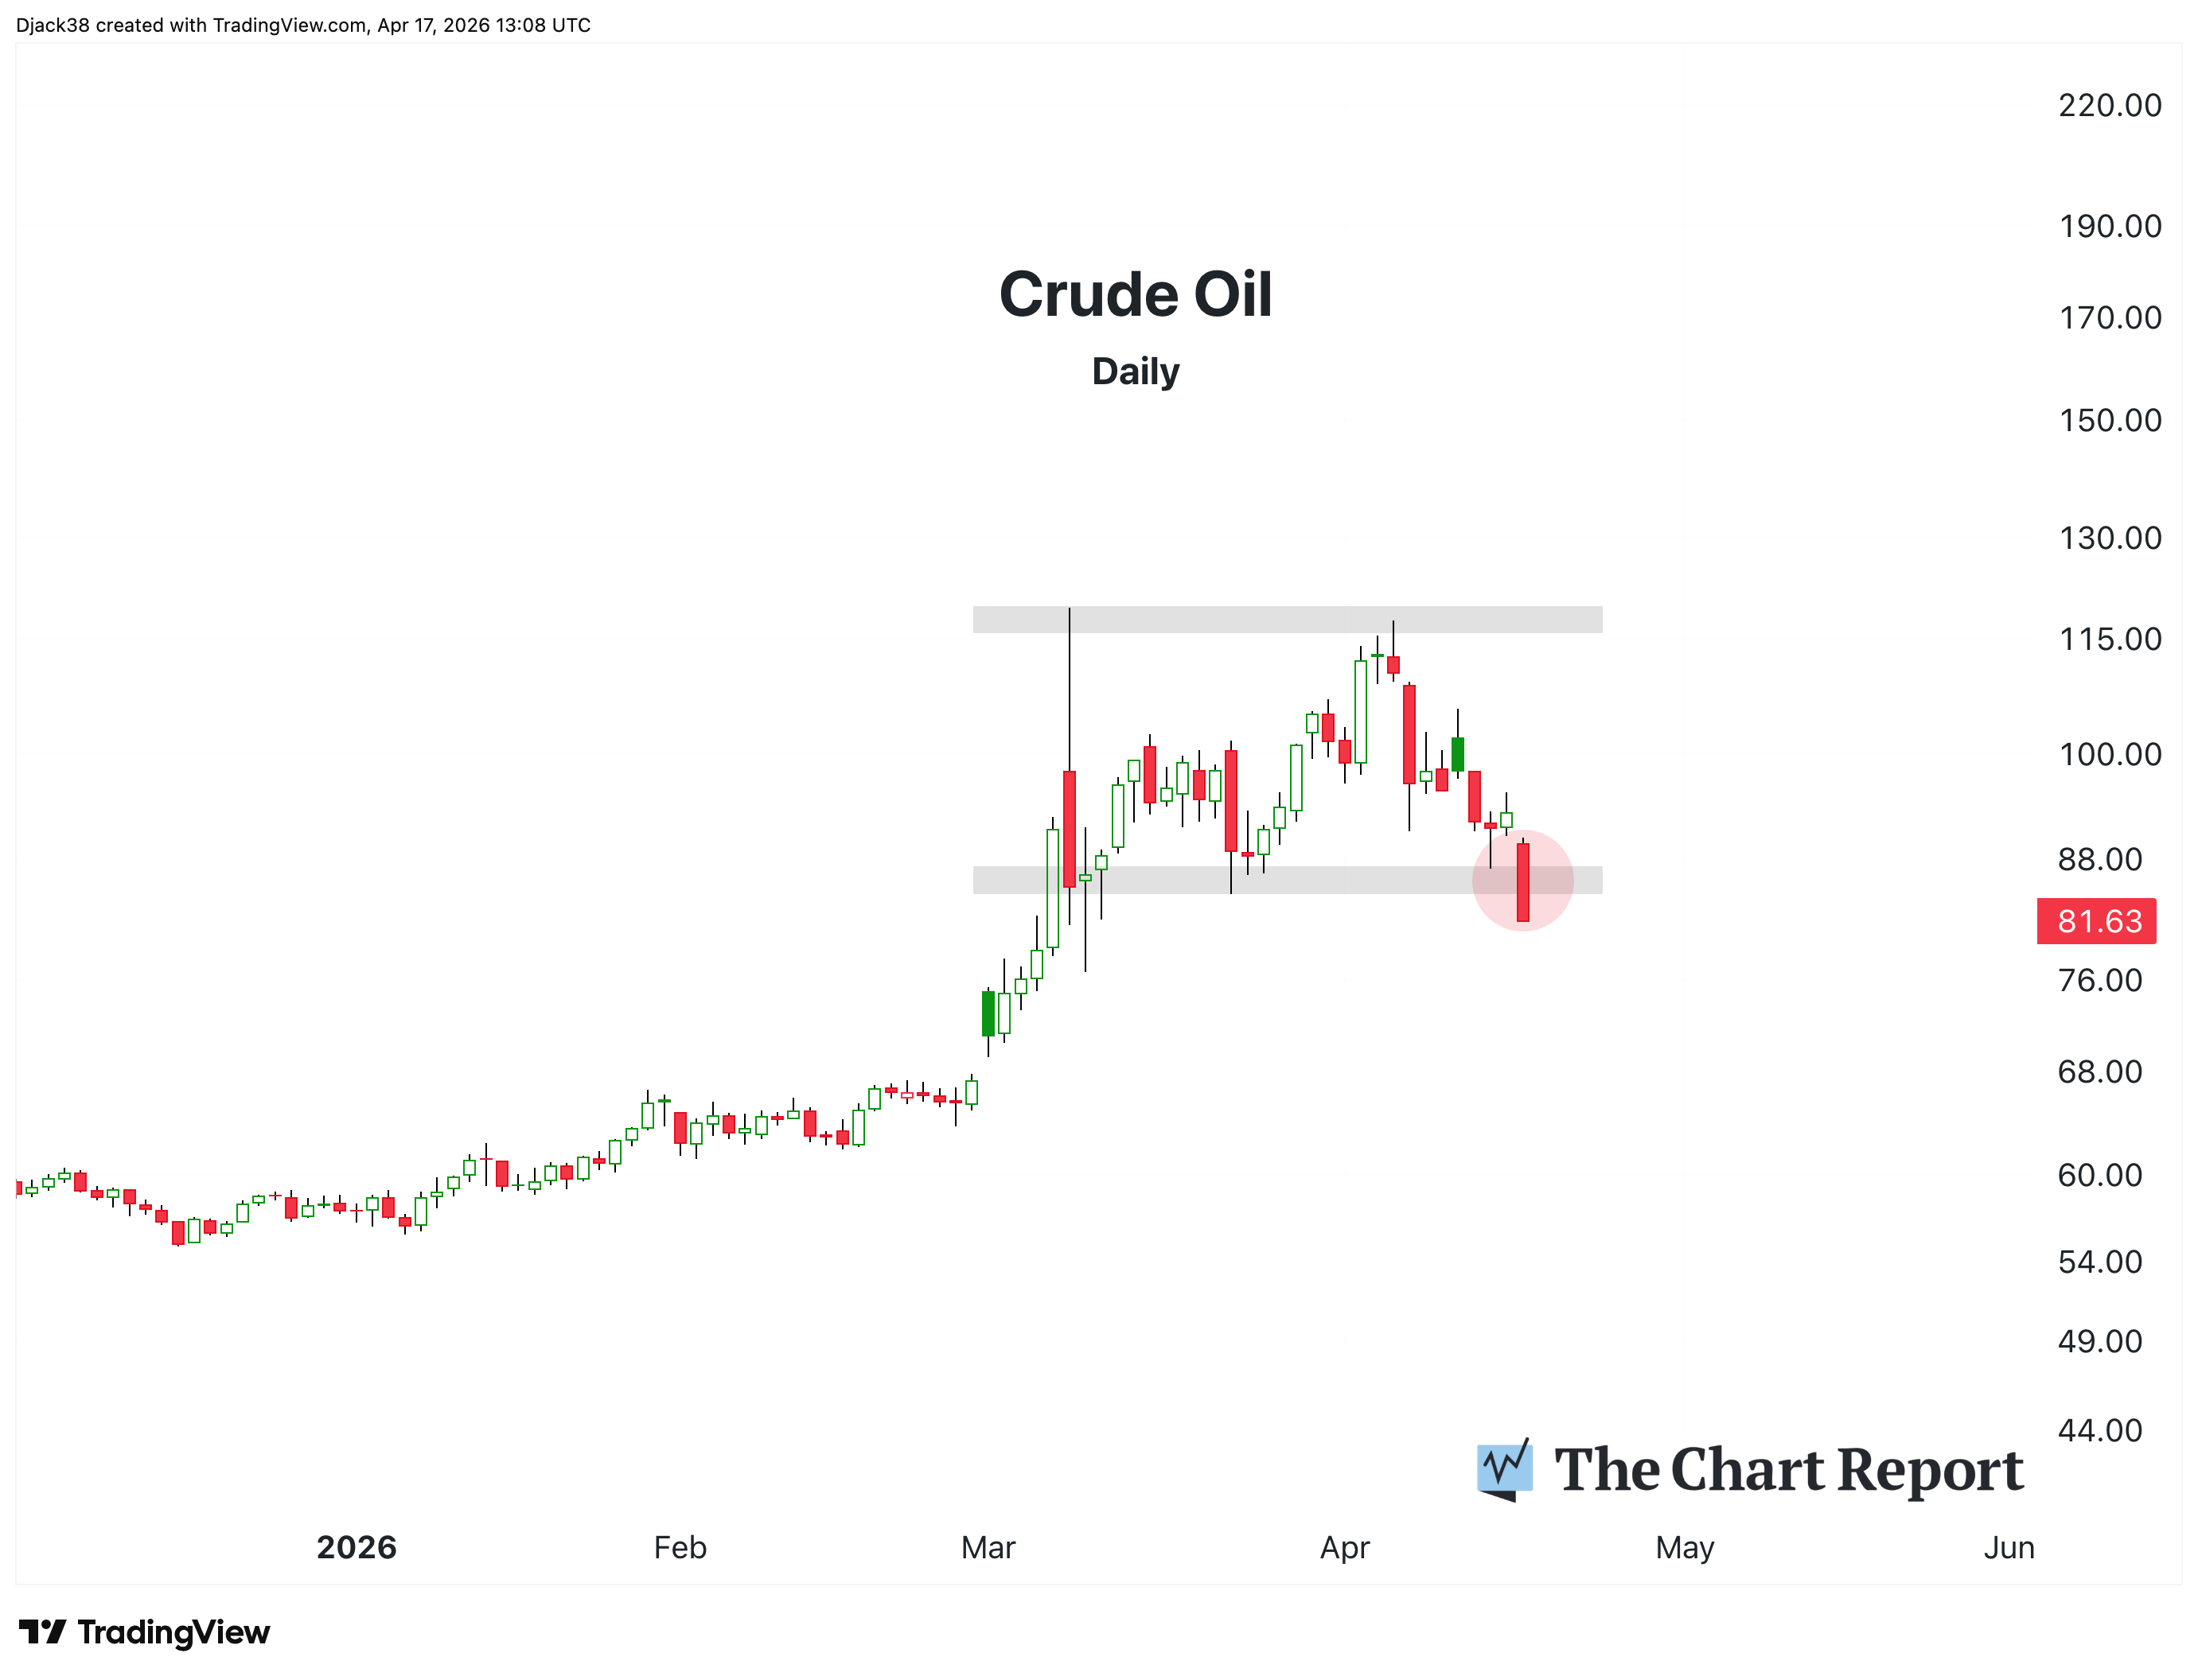Click the "Crude Oil" chart title
The height and width of the screenshot is (1680, 2198).
(x=1136, y=295)
